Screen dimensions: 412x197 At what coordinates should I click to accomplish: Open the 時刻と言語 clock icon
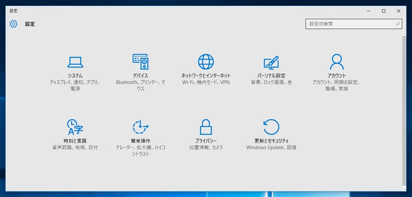click(75, 127)
